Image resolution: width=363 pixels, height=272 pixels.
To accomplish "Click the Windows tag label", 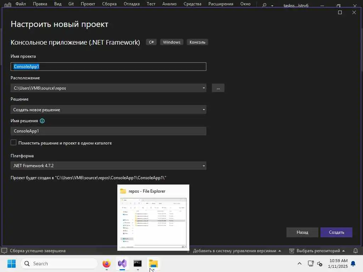I will click(172, 42).
